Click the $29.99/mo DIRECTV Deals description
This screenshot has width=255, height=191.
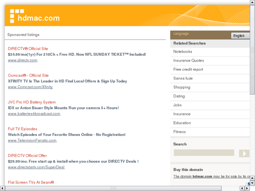[x=73, y=162]
